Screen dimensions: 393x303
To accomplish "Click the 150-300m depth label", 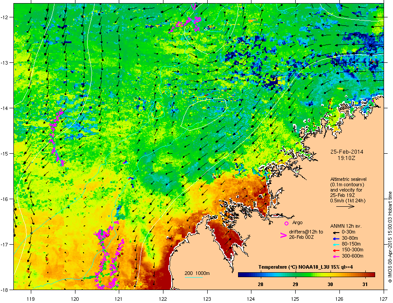I will 352,250.
